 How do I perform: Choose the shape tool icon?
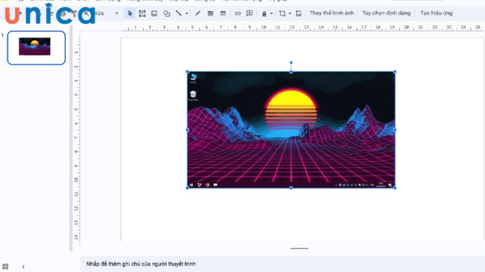pos(167,13)
